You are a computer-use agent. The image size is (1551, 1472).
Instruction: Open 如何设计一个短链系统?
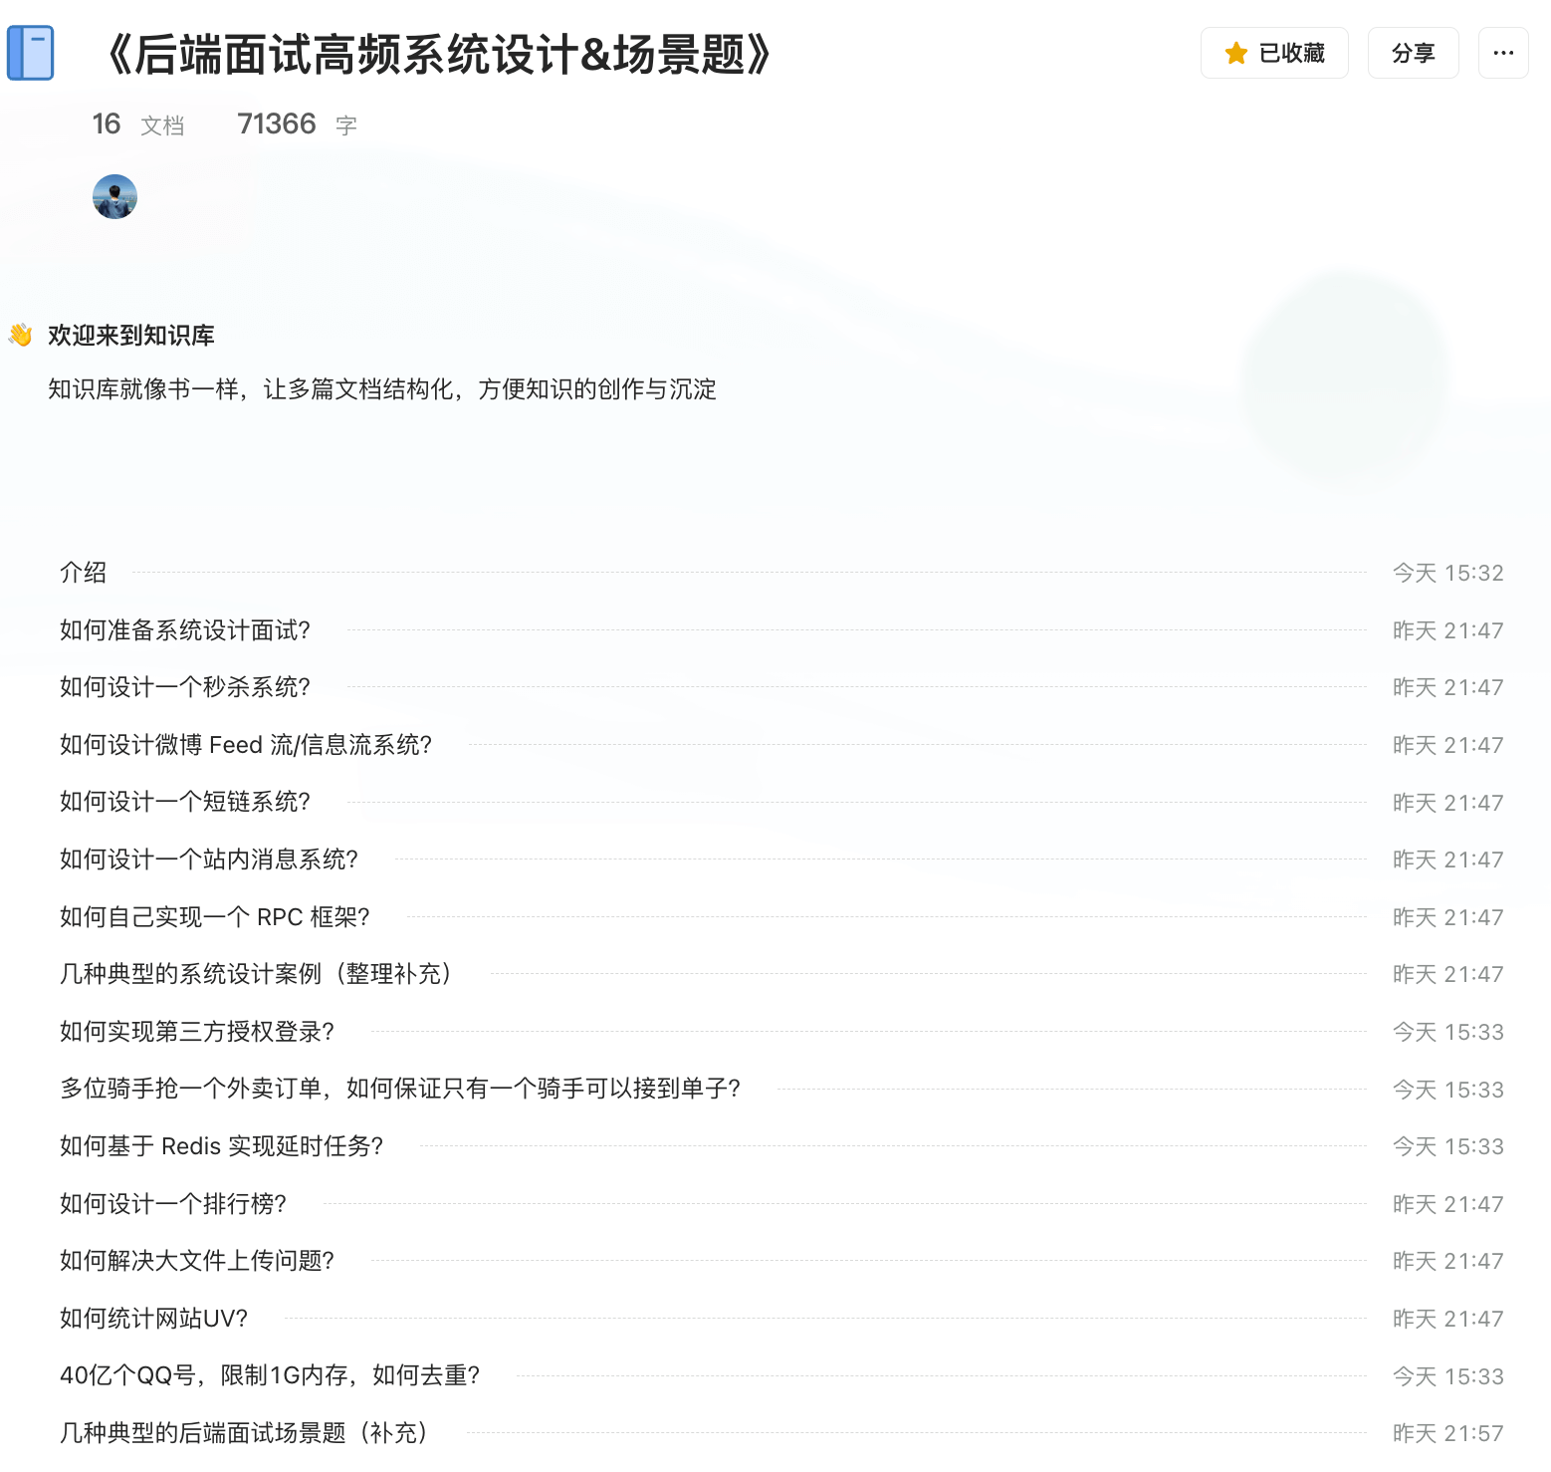click(x=184, y=802)
